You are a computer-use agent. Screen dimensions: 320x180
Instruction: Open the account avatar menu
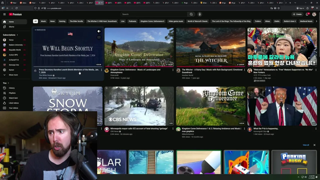tap(314, 14)
